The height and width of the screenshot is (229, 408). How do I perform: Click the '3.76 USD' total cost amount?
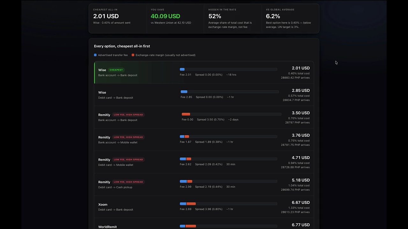301,135
